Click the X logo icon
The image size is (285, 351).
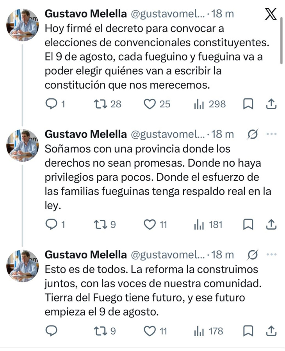pyautogui.click(x=271, y=14)
